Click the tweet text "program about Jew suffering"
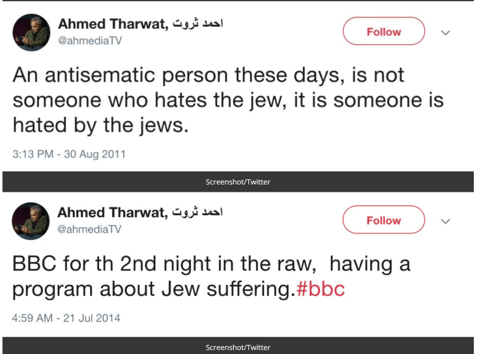Screen dimensions: 479x354 pyautogui.click(x=153, y=289)
